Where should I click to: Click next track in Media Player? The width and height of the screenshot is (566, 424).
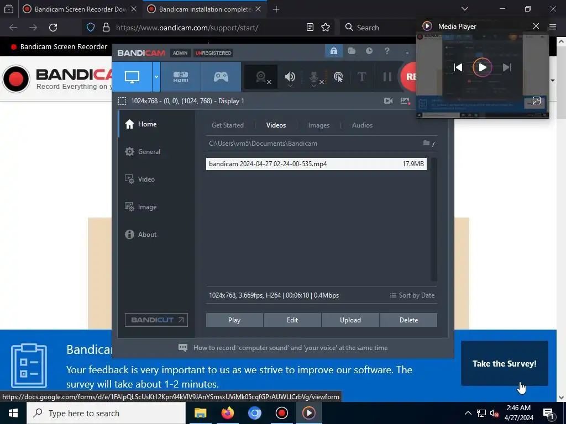pyautogui.click(x=507, y=67)
